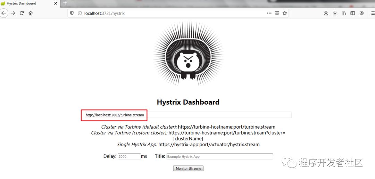375x179 pixels.
Task: Click the 'Title:' label
Action: (x=160, y=156)
